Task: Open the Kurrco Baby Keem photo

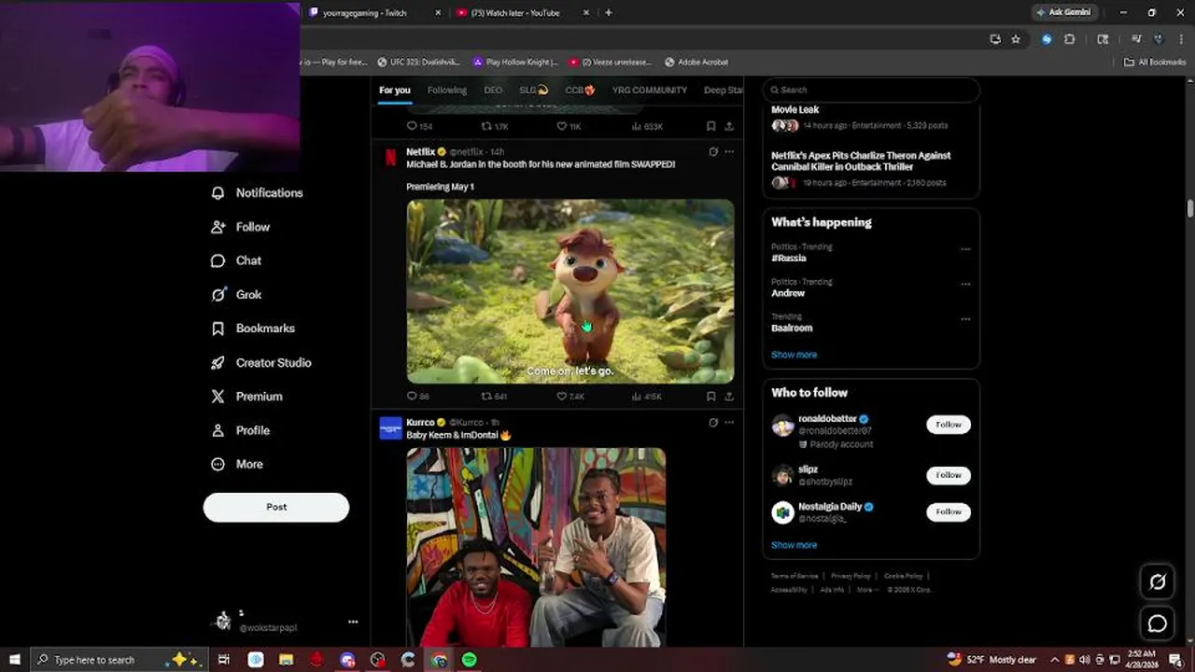Action: [536, 547]
